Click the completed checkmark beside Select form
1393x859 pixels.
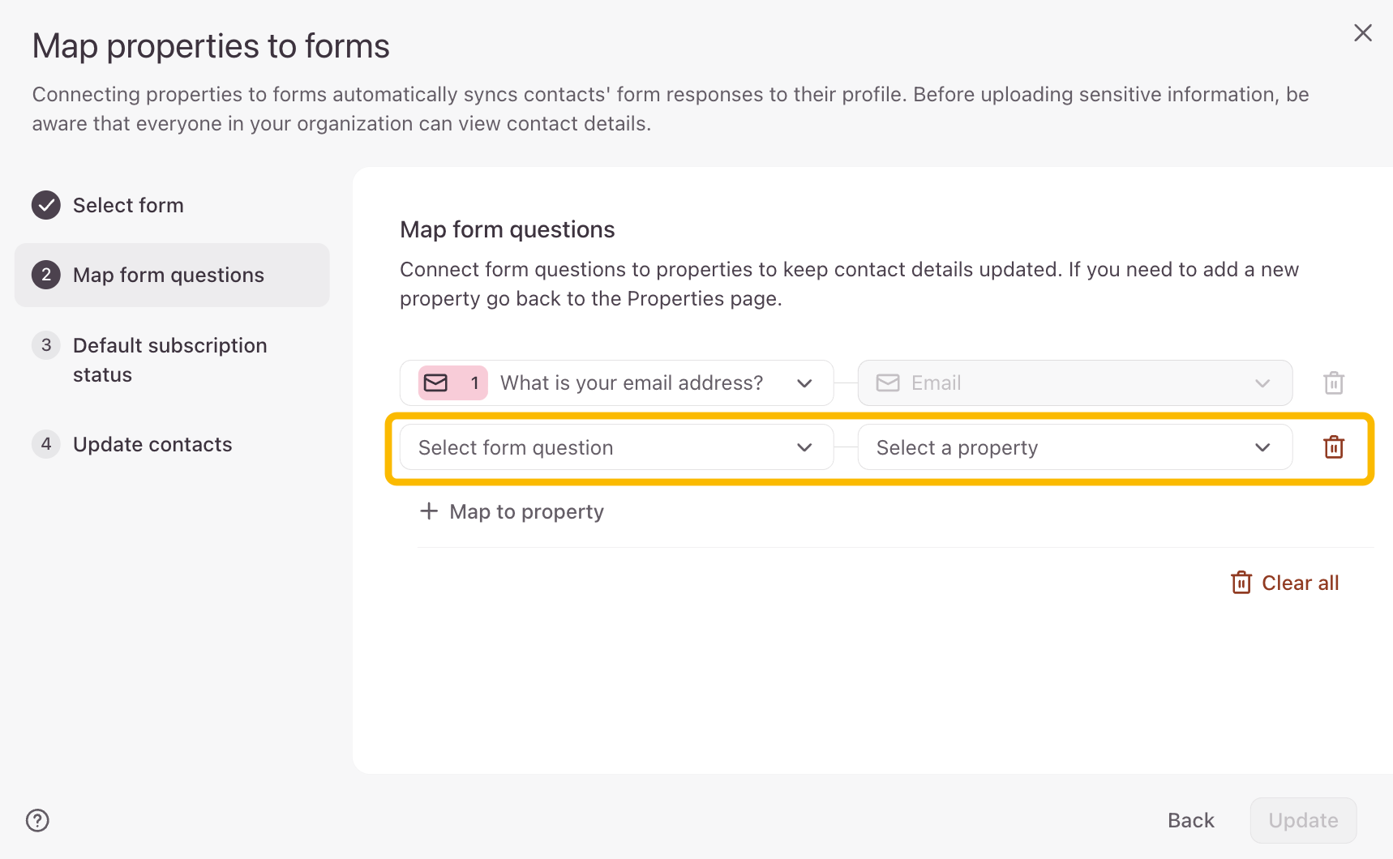[46, 205]
